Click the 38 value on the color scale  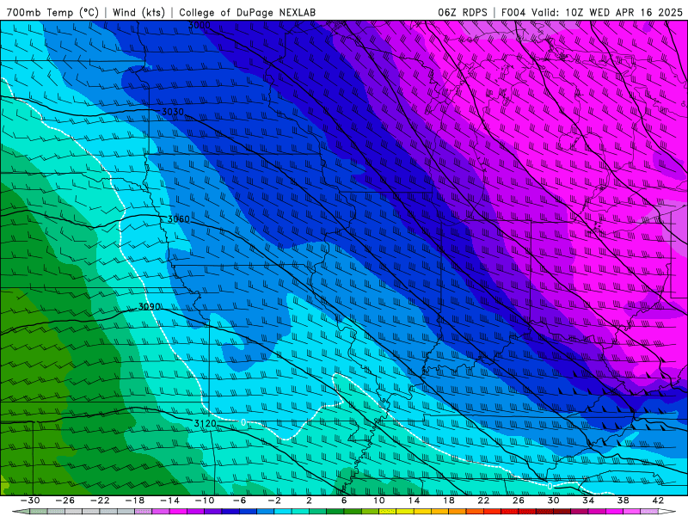[623, 501]
